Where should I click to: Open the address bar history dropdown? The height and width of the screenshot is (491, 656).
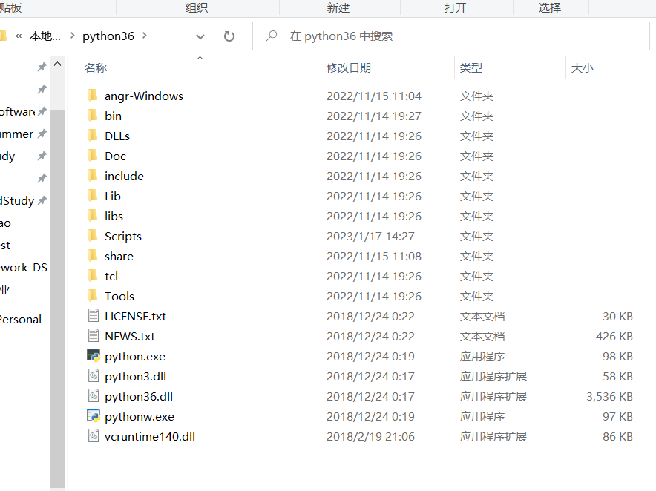[x=200, y=36]
